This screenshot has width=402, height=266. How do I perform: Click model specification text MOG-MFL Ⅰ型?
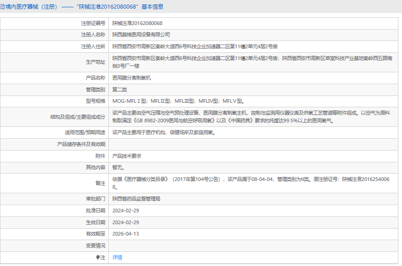click(129, 101)
